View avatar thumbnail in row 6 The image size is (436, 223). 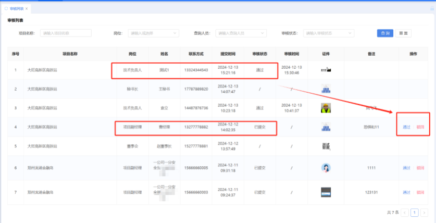pos(326,168)
